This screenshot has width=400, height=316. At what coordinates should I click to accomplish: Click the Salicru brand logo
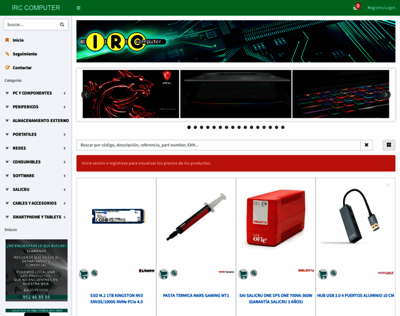click(306, 270)
